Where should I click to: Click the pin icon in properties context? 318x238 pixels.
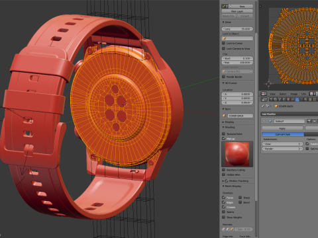(x=263, y=106)
